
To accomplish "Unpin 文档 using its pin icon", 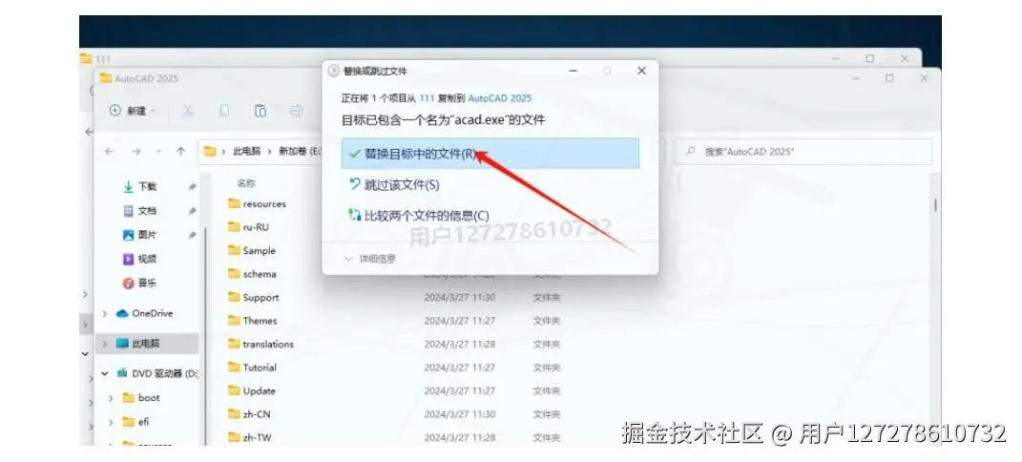I will click(x=192, y=211).
